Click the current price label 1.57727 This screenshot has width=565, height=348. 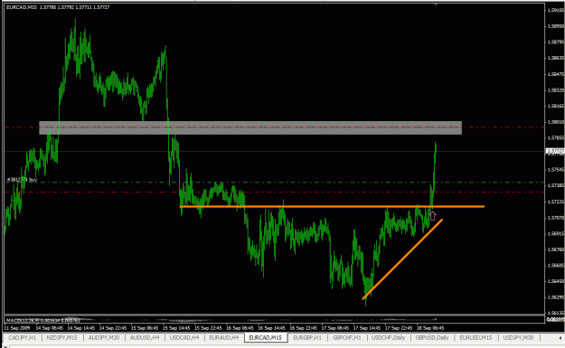555,151
